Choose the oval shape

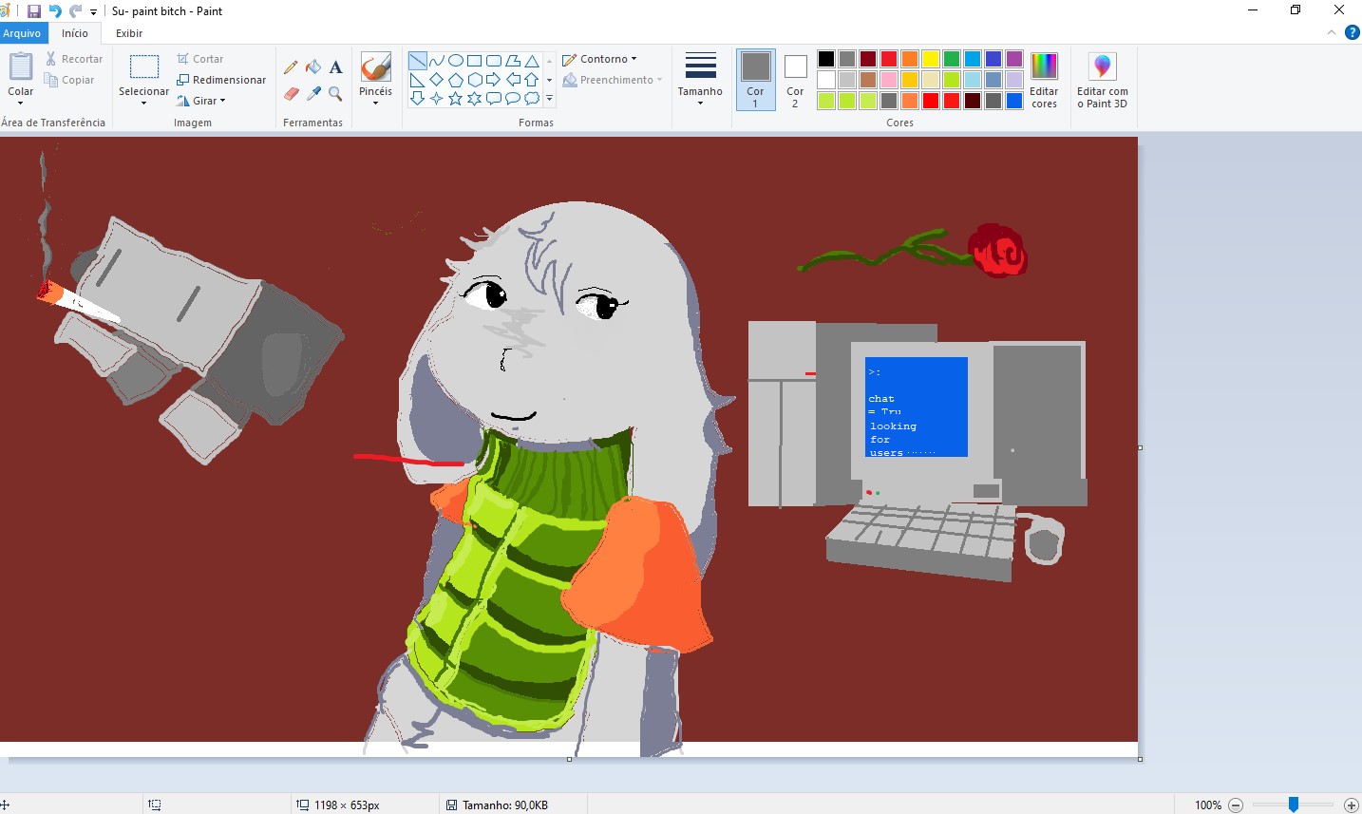click(454, 60)
